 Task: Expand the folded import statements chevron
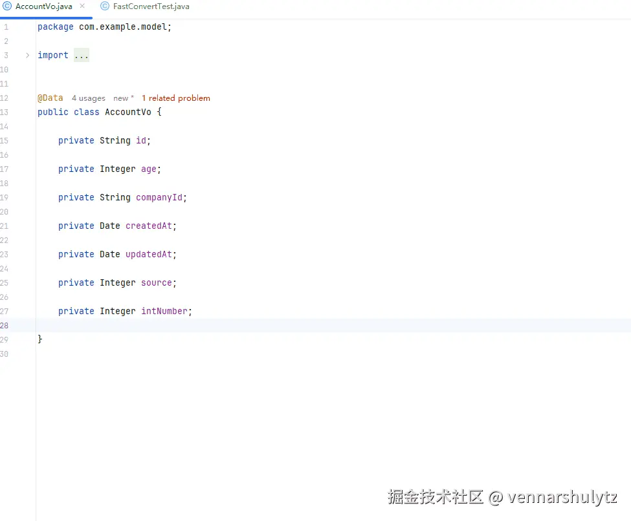click(27, 56)
